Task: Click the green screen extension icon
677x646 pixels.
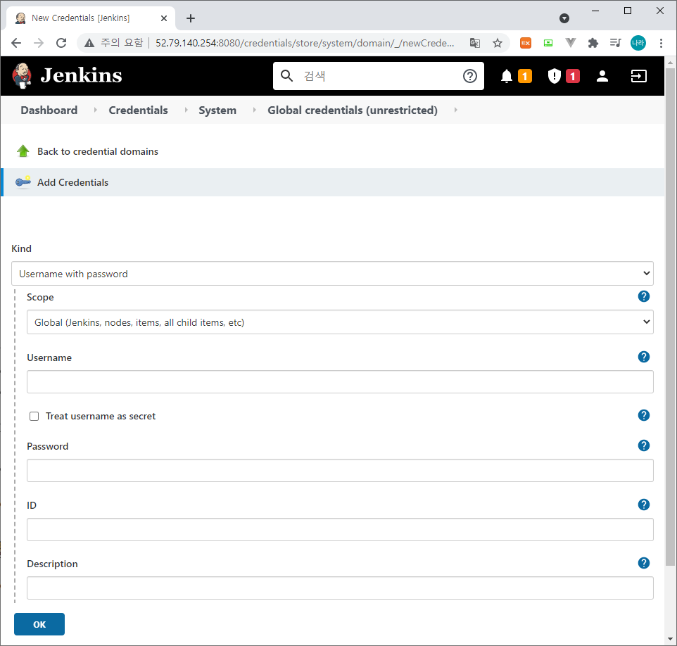Action: (548, 43)
